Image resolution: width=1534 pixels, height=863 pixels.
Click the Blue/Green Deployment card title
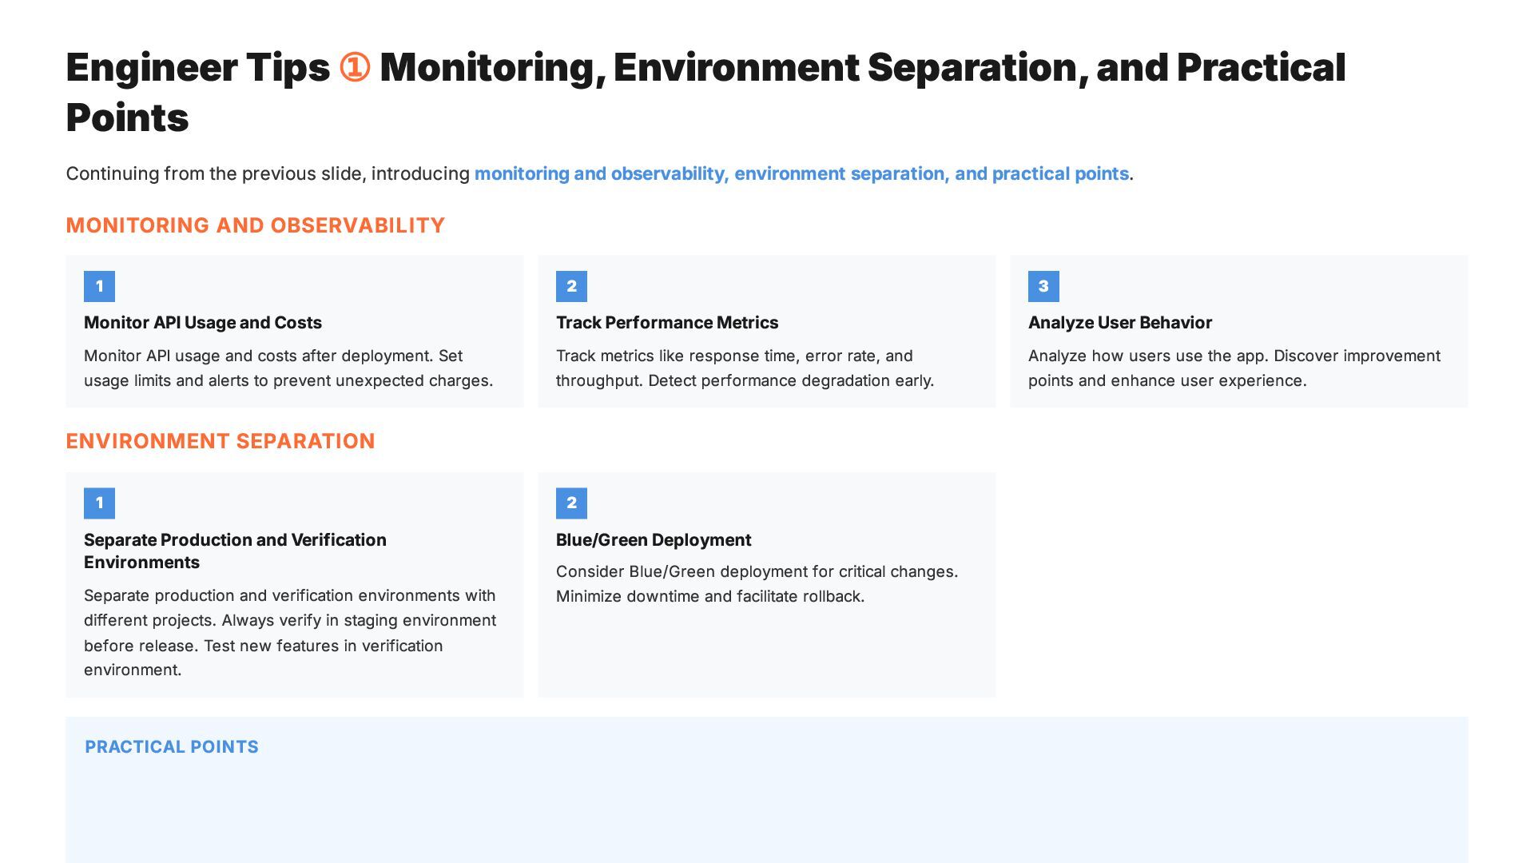tap(654, 540)
